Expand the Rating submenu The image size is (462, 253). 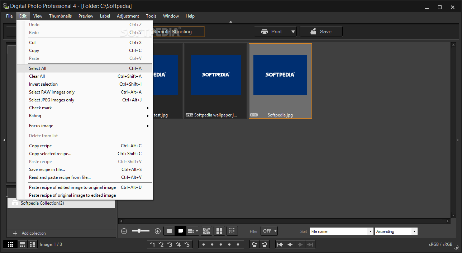[85, 116]
